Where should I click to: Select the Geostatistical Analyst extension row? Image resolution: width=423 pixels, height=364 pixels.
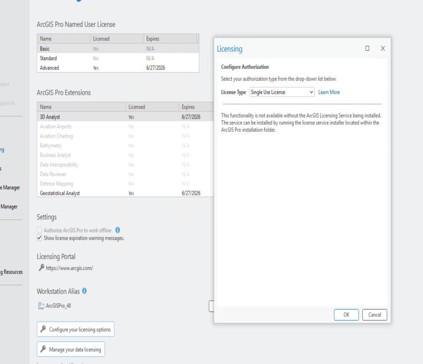pos(126,193)
